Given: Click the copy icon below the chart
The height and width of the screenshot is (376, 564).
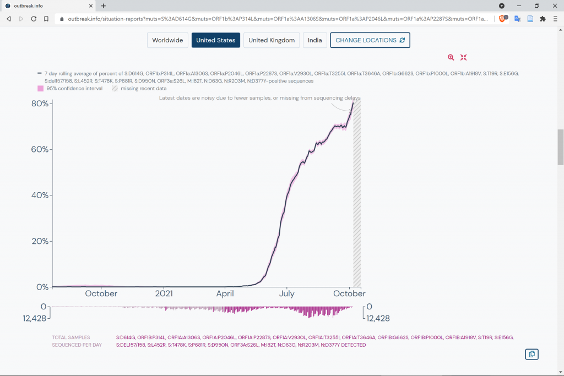Looking at the screenshot, I should 532,354.
